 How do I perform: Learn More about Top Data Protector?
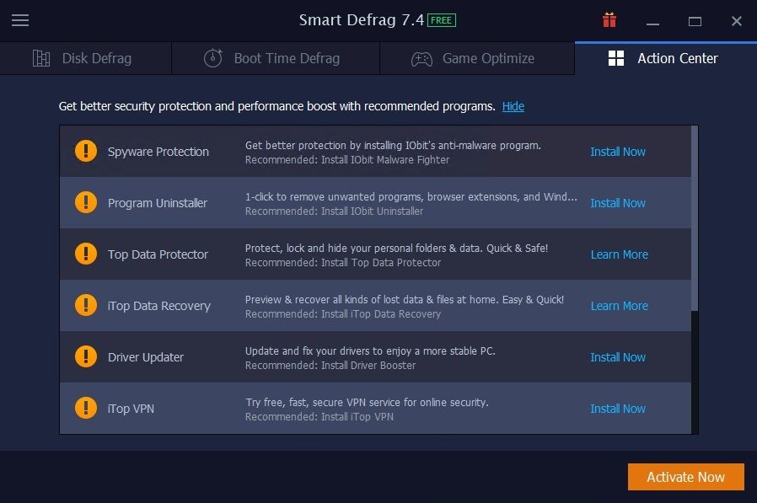(x=620, y=254)
